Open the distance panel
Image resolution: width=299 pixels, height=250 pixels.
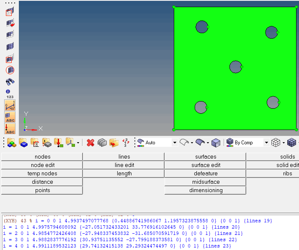(x=42, y=182)
